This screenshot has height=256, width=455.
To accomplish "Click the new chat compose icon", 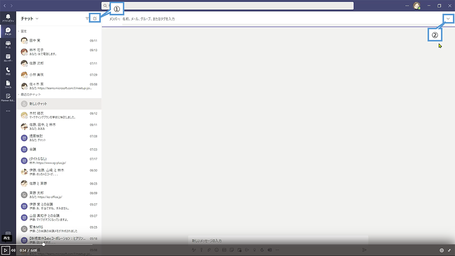I will (x=95, y=18).
